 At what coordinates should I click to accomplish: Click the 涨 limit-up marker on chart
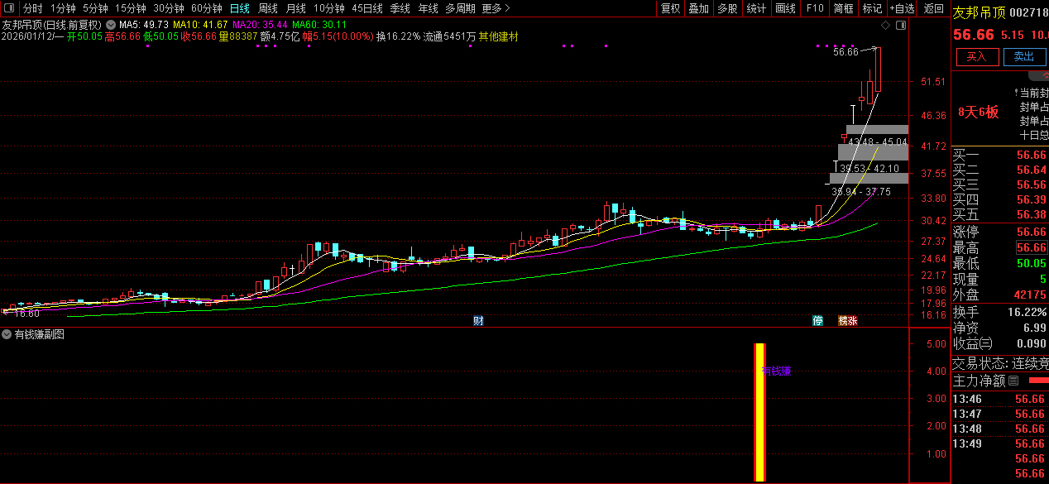click(853, 321)
